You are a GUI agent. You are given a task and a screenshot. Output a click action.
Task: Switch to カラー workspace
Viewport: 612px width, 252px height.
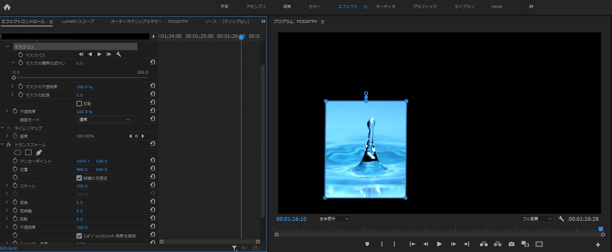point(314,6)
